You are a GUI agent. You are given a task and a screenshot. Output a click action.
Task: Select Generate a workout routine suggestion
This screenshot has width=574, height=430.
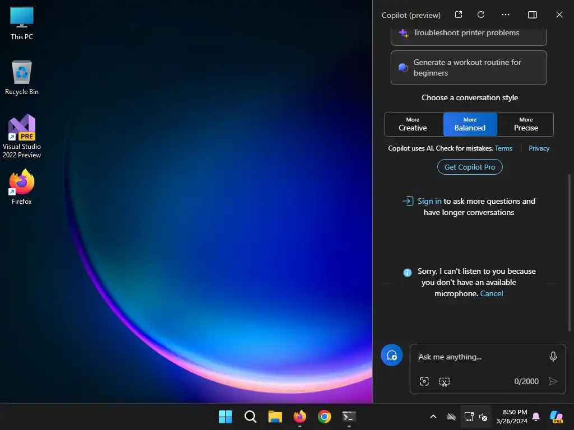click(469, 68)
